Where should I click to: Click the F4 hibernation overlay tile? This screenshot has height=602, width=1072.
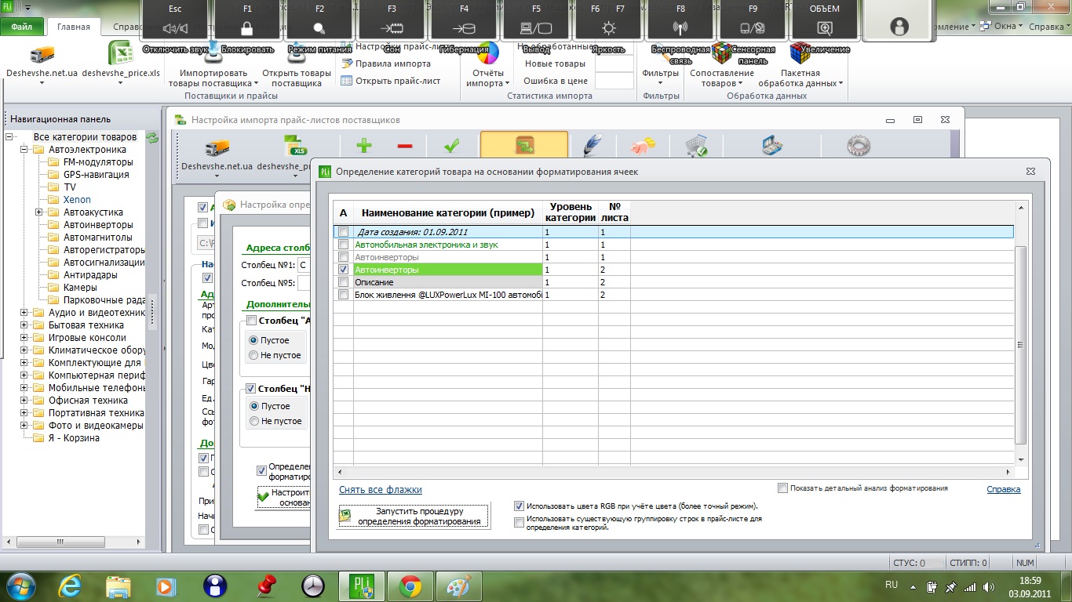(464, 21)
